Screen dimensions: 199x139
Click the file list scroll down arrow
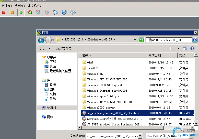click(x=196, y=123)
